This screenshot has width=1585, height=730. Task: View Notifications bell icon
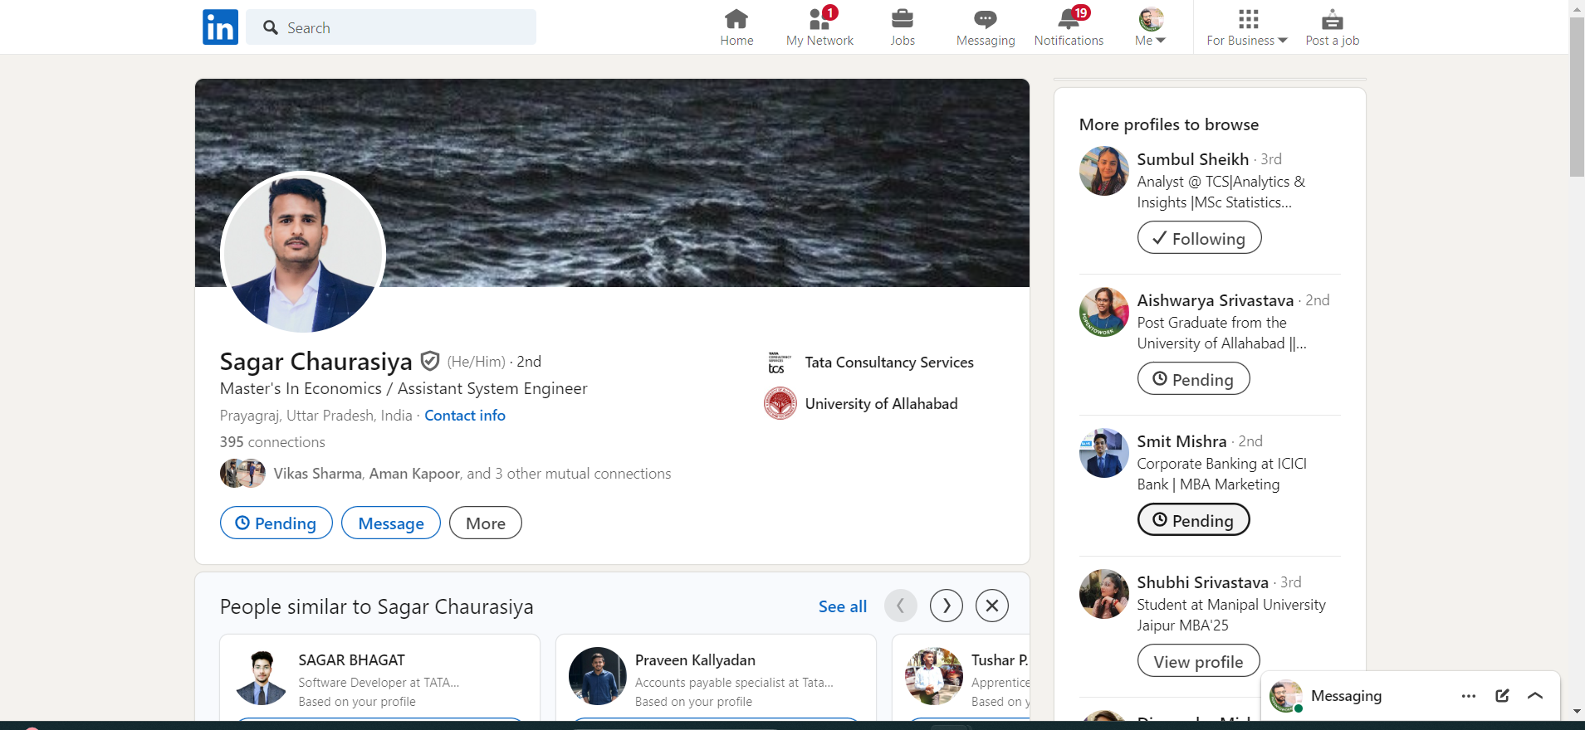click(x=1069, y=20)
